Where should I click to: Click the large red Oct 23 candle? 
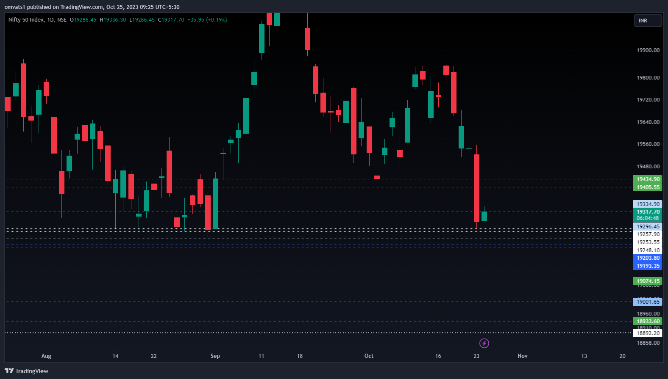[476, 188]
